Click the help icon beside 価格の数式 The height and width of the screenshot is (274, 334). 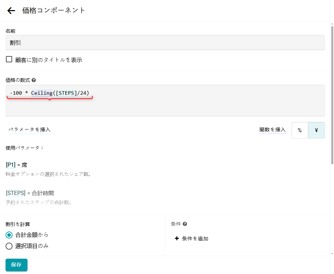pos(34,80)
